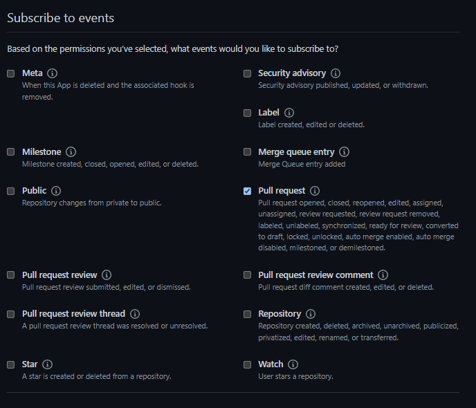
Task: Click the info icon next to Public
Action: coord(57,191)
